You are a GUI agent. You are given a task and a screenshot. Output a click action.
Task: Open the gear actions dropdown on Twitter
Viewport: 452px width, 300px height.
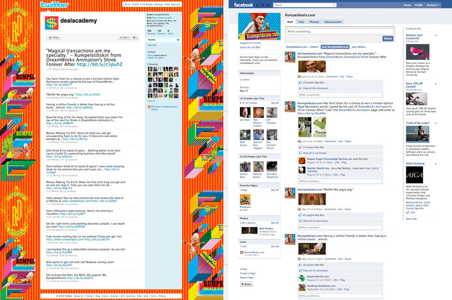135,37
